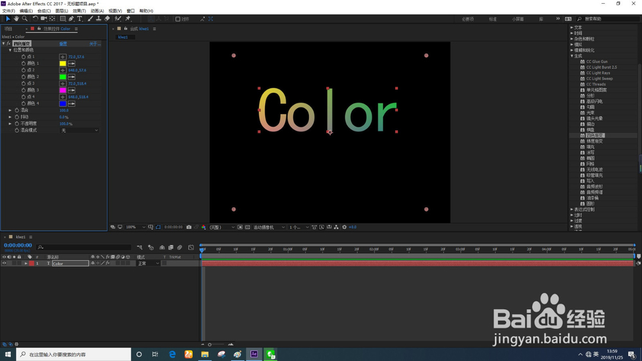The width and height of the screenshot is (642, 361).
Task: Select the Rotation tool
Action: (x=35, y=19)
